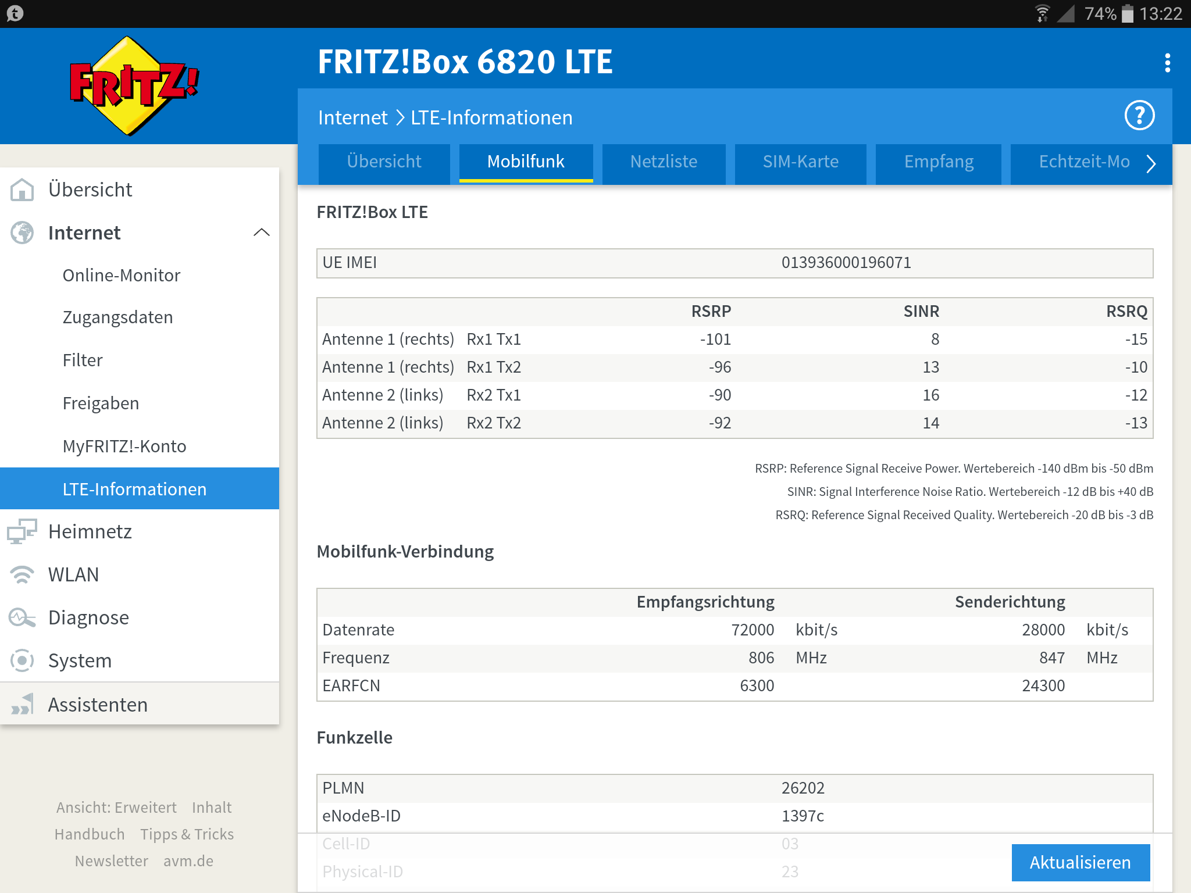
Task: Click the send frequency 847 value
Action: (x=1052, y=658)
